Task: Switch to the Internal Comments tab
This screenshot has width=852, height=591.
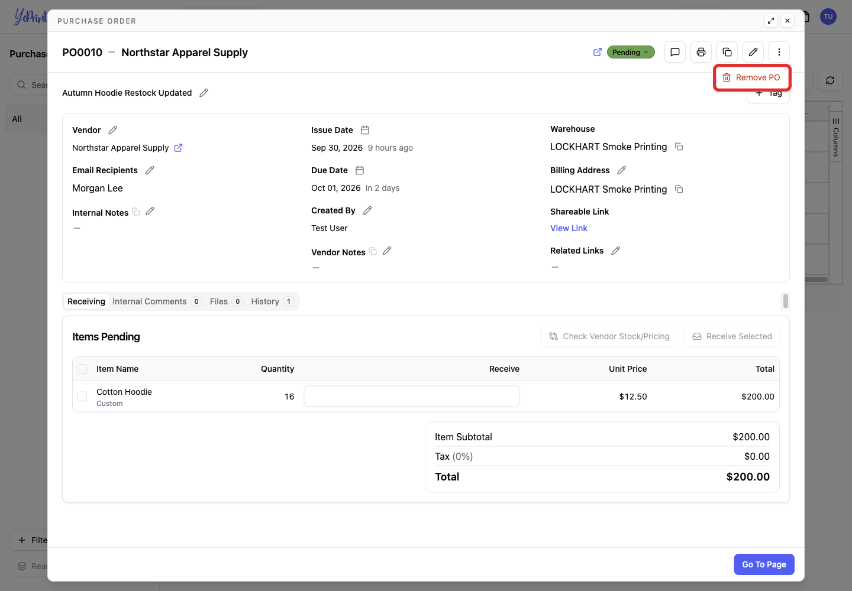Action: coord(157,301)
